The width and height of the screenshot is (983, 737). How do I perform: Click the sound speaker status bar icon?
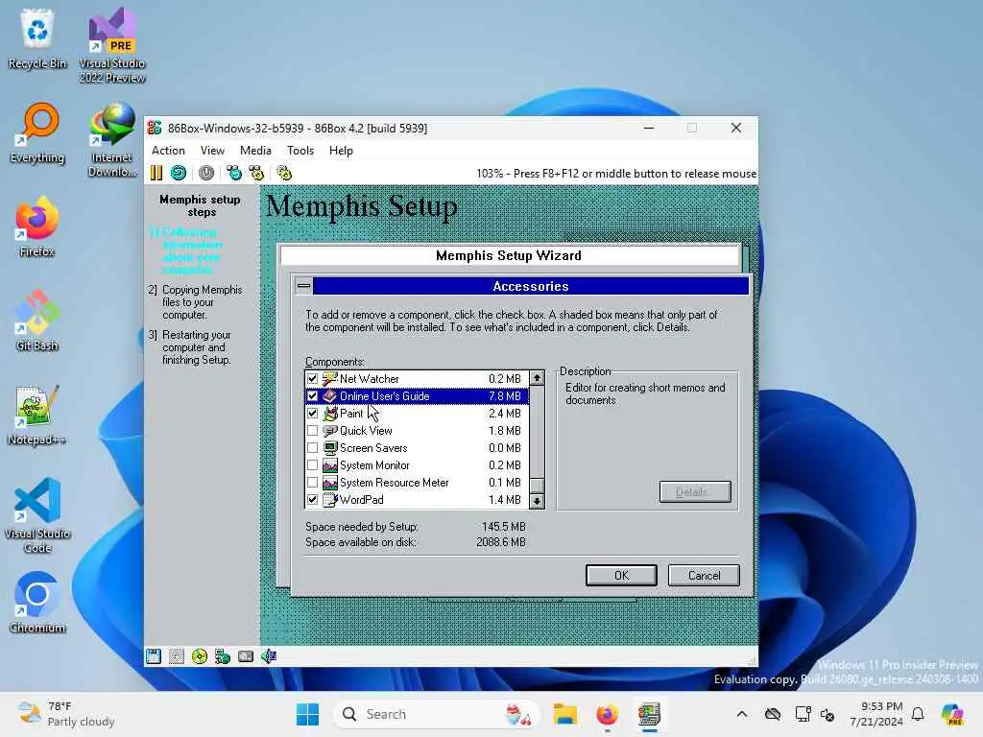269,656
